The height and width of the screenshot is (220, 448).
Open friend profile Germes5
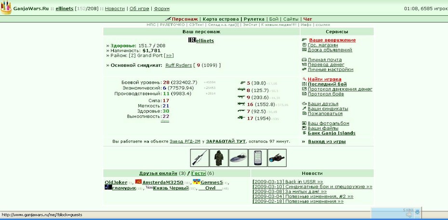(211, 182)
